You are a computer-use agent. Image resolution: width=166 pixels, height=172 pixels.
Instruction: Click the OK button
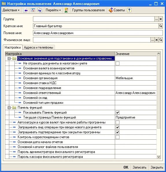(x=126, y=167)
